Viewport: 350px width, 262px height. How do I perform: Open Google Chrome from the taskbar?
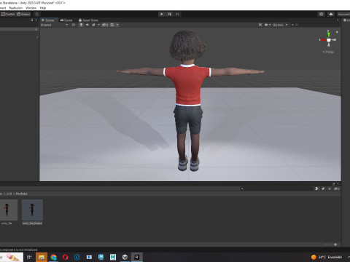53,257
